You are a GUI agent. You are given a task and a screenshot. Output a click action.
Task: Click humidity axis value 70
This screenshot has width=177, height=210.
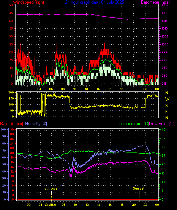click(4, 151)
